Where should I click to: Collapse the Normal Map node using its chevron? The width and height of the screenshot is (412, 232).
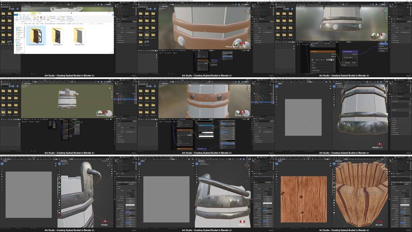pyautogui.click(x=344, y=51)
